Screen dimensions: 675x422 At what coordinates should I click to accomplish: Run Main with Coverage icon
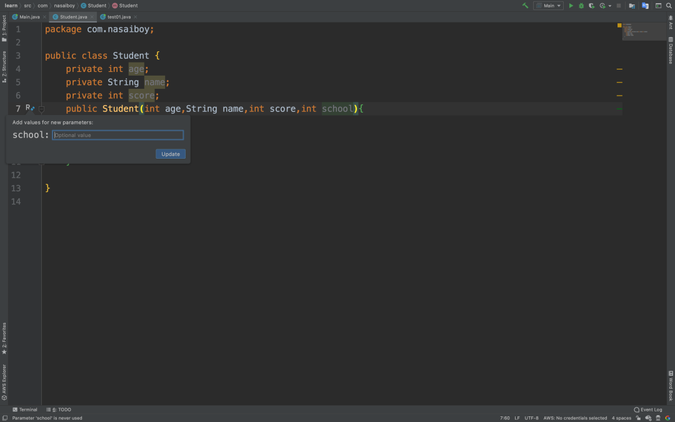coord(591,5)
